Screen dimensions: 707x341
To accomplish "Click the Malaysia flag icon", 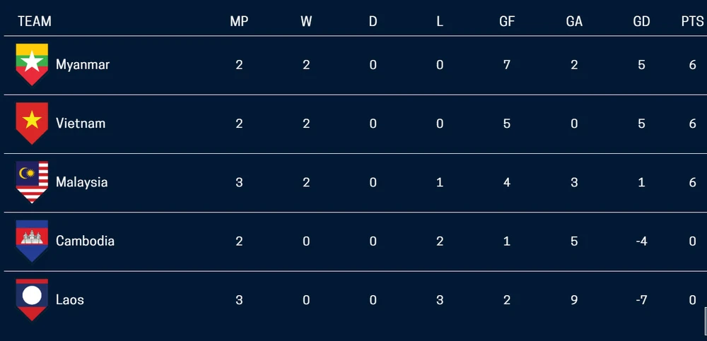I will click(x=32, y=181).
